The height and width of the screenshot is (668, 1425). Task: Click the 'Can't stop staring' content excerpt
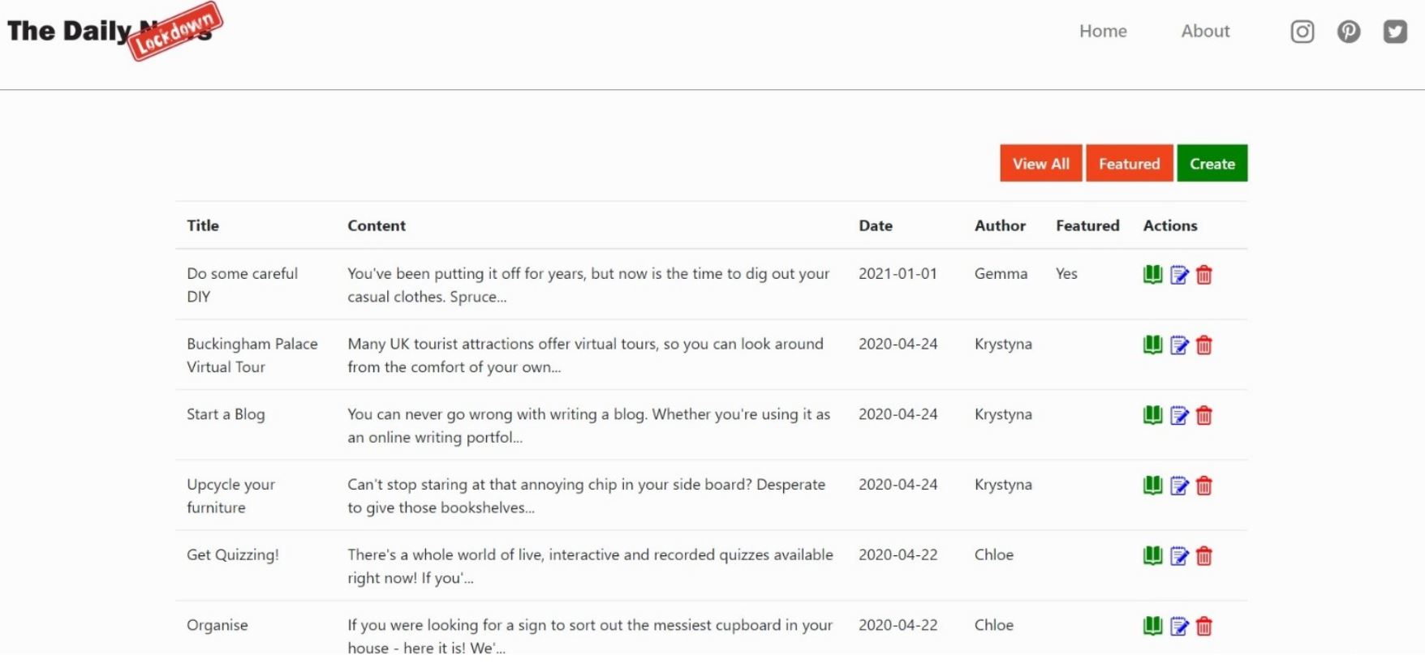point(586,495)
